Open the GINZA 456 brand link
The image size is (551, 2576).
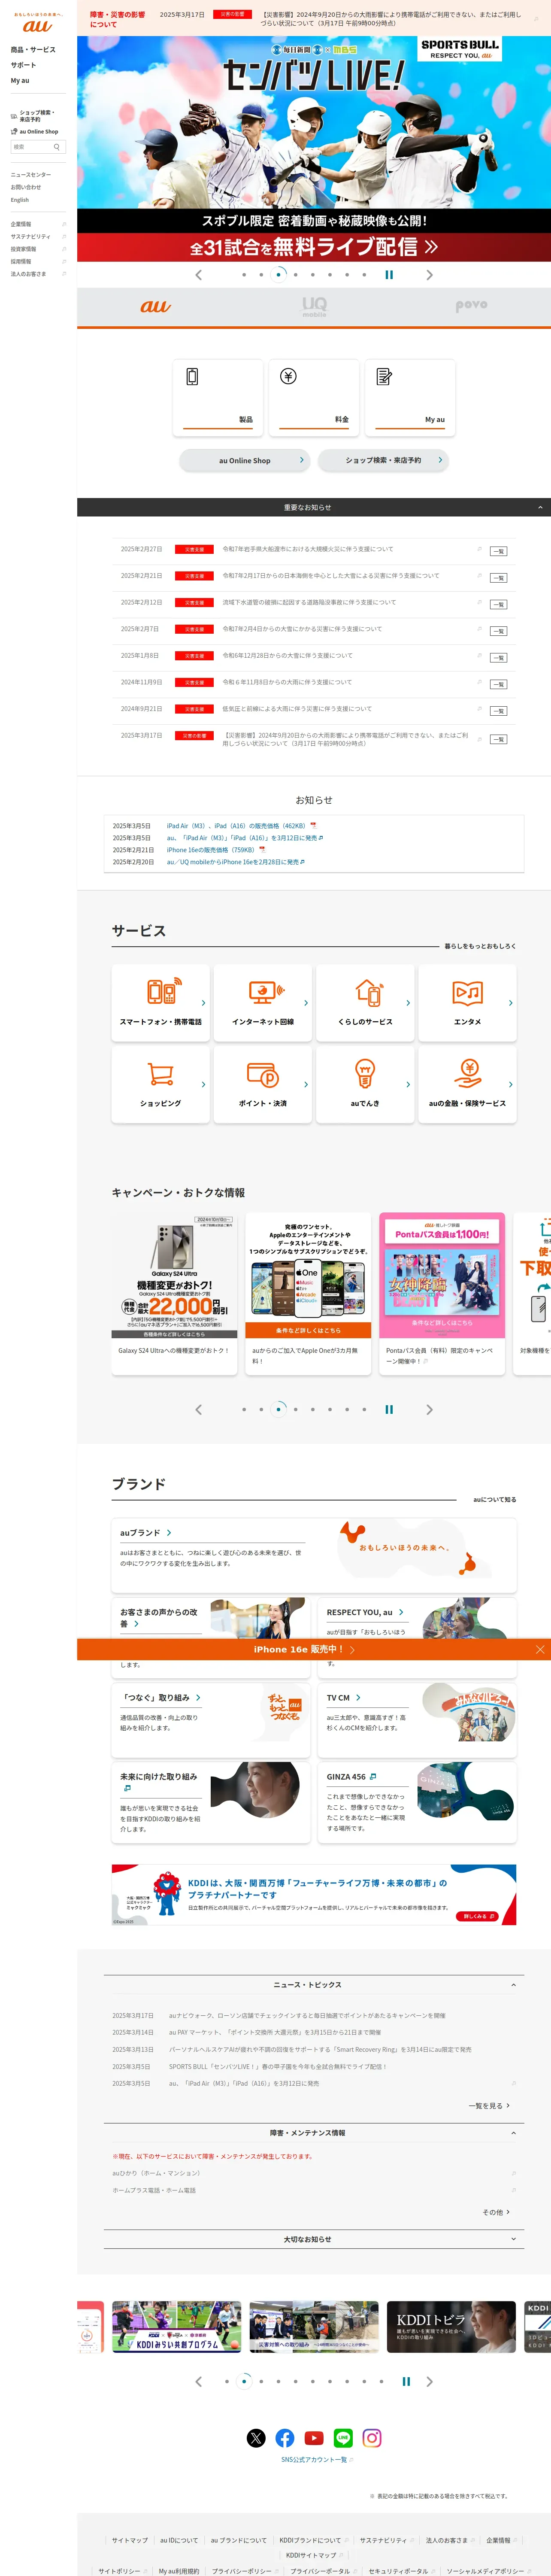point(352,1776)
